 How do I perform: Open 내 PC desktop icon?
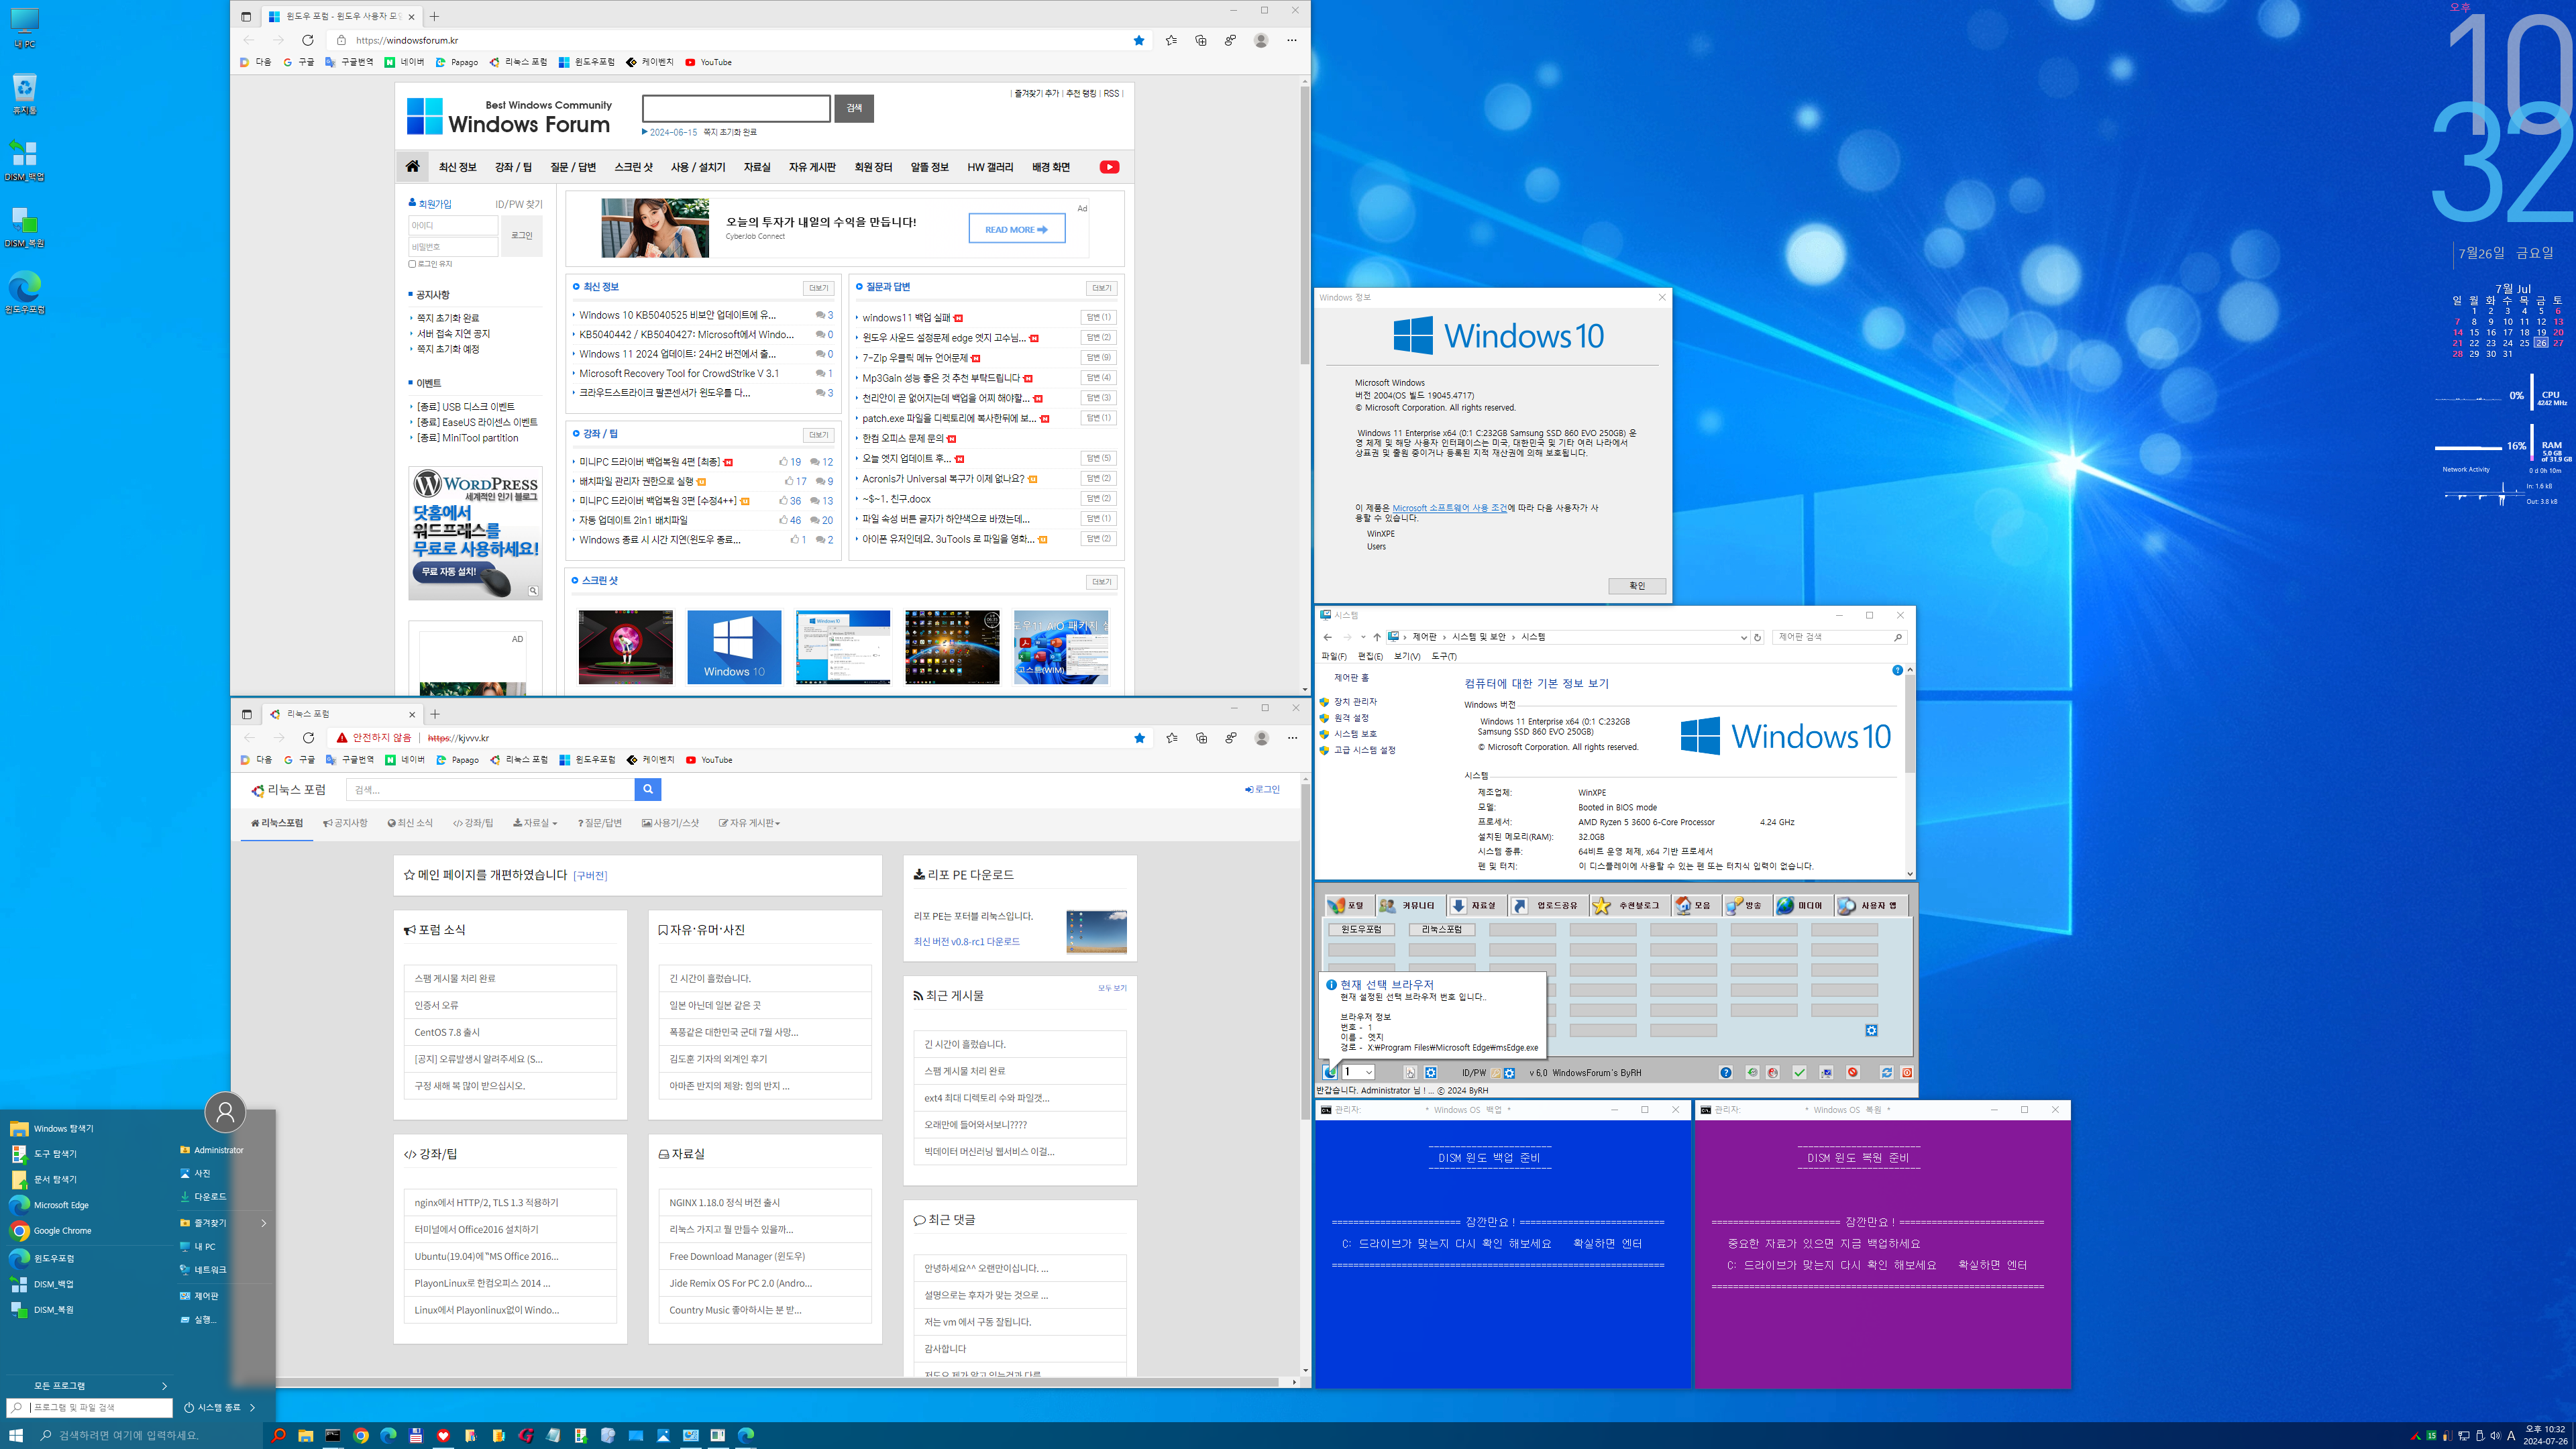tap(24, 27)
